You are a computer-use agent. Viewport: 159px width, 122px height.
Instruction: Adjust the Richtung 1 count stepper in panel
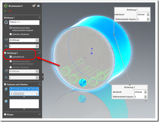[37, 46]
